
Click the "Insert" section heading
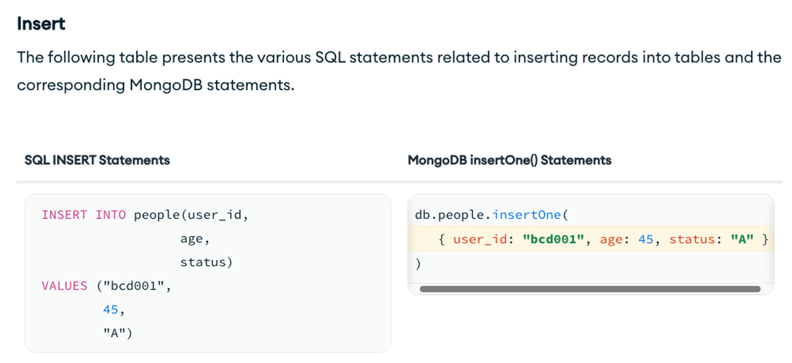click(x=41, y=24)
